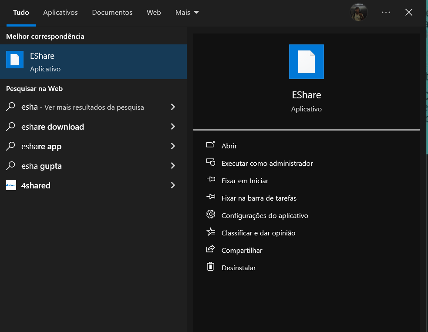Switch to the Tudo tab
428x332 pixels.
tap(21, 12)
